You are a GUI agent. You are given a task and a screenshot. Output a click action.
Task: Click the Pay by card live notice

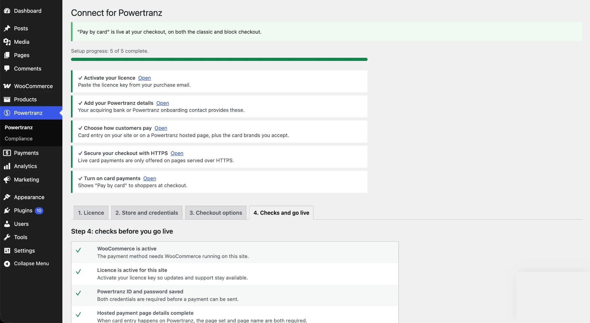[x=326, y=32]
